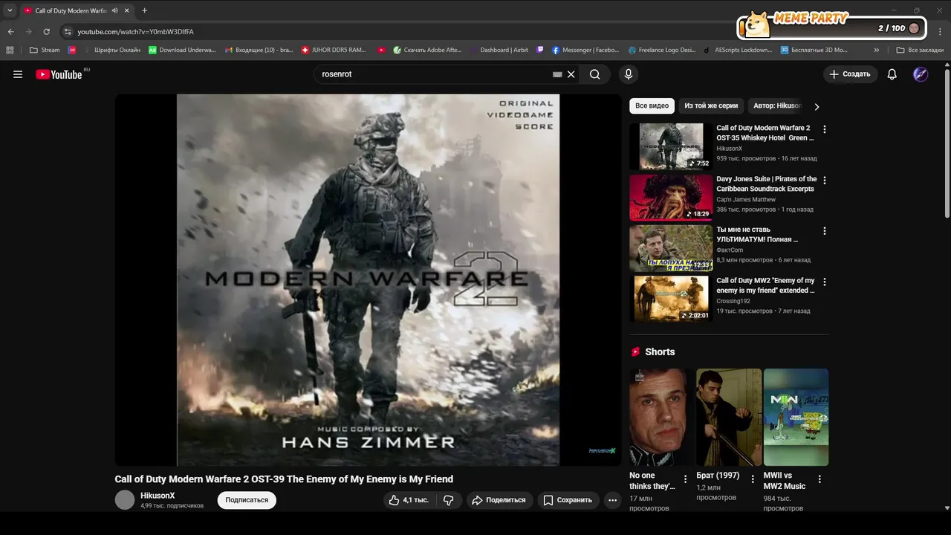
Task: Reload the page in the browser
Action: pyautogui.click(x=46, y=31)
